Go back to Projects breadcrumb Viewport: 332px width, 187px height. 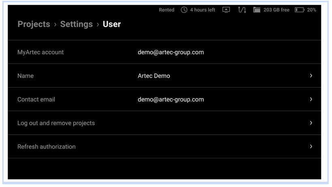[x=34, y=24]
